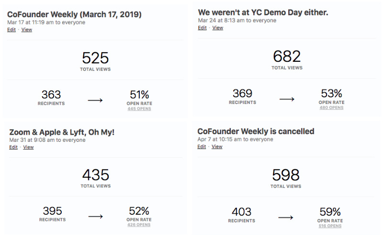
Task: Click Edit under CoFounder Weekly is cancelled
Action: [202, 147]
